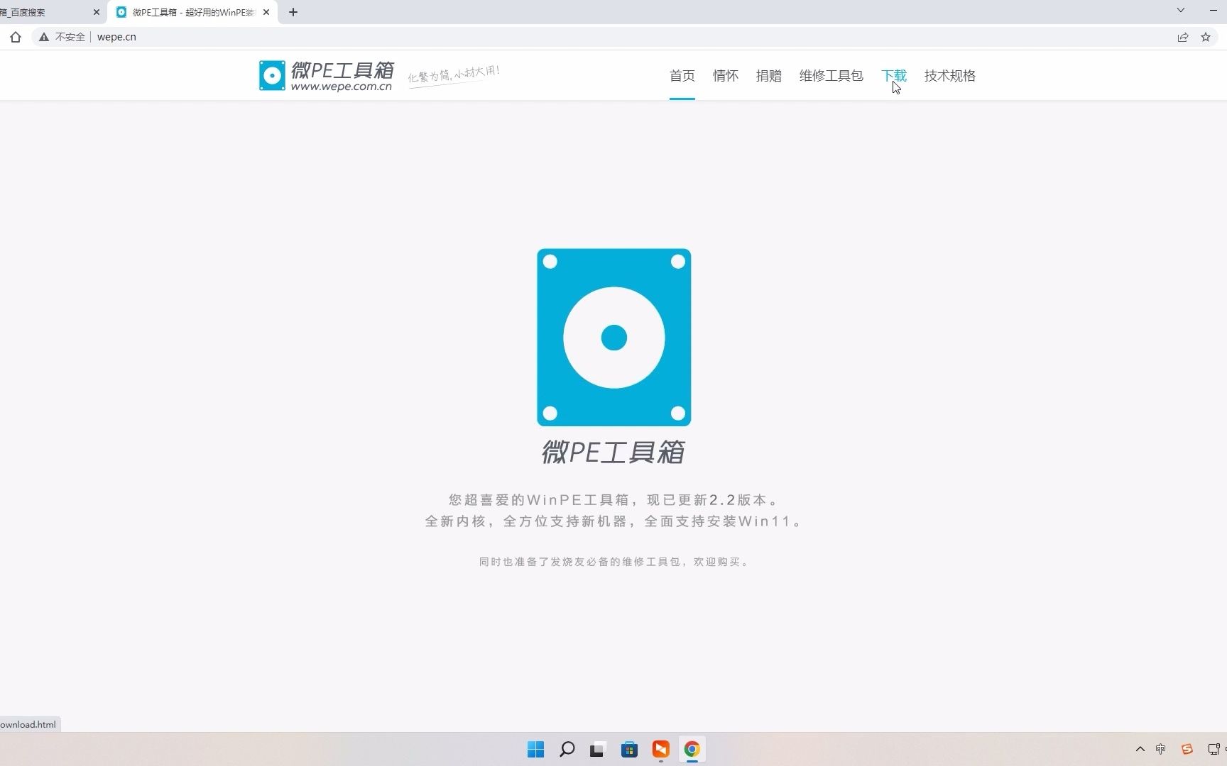The height and width of the screenshot is (766, 1227).
Task: Switch to the Baidu search tab
Action: 46,12
